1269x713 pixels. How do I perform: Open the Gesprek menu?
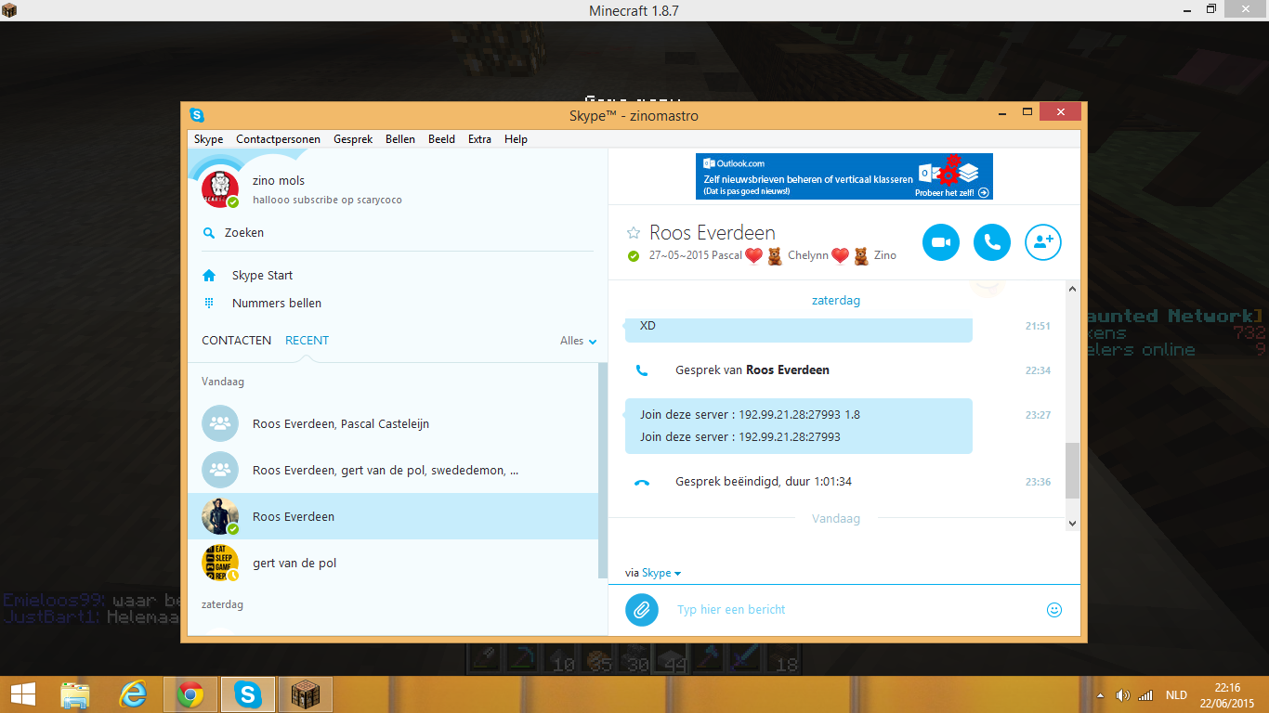(x=353, y=139)
